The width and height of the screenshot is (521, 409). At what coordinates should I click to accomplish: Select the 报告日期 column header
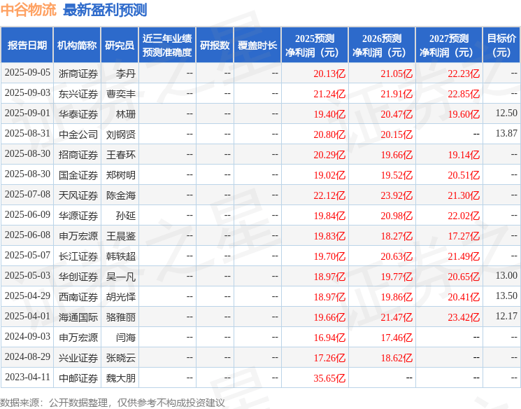pyautogui.click(x=27, y=46)
